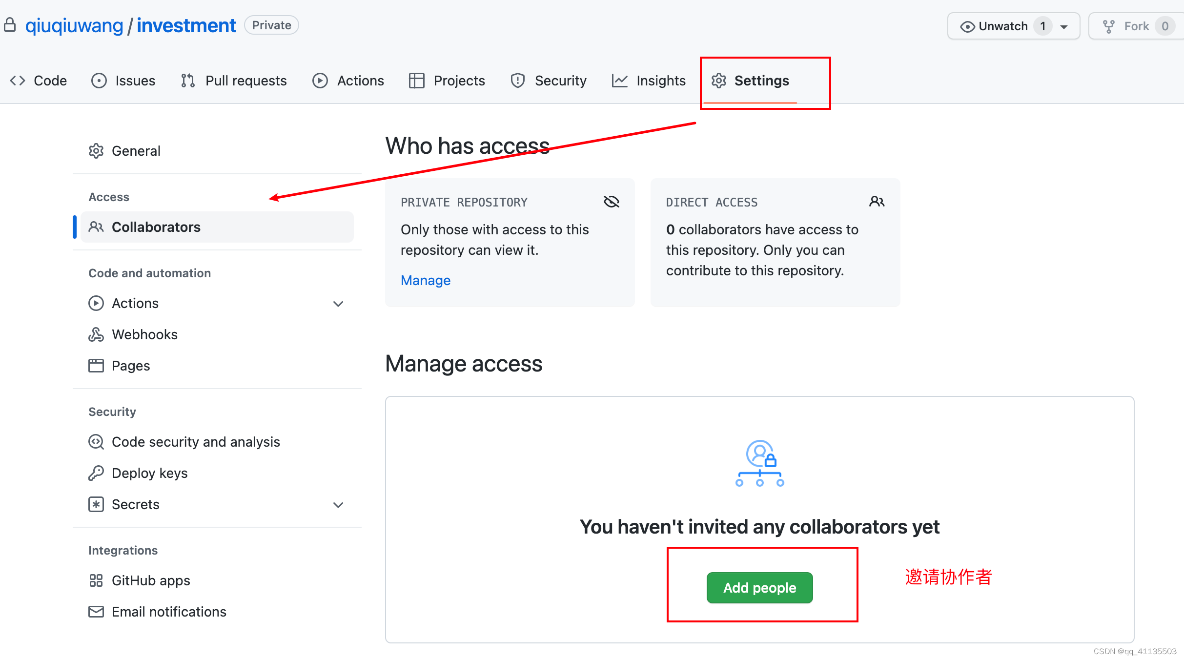Click the eye icon on Unwatch
This screenshot has width=1184, height=660.
[967, 26]
